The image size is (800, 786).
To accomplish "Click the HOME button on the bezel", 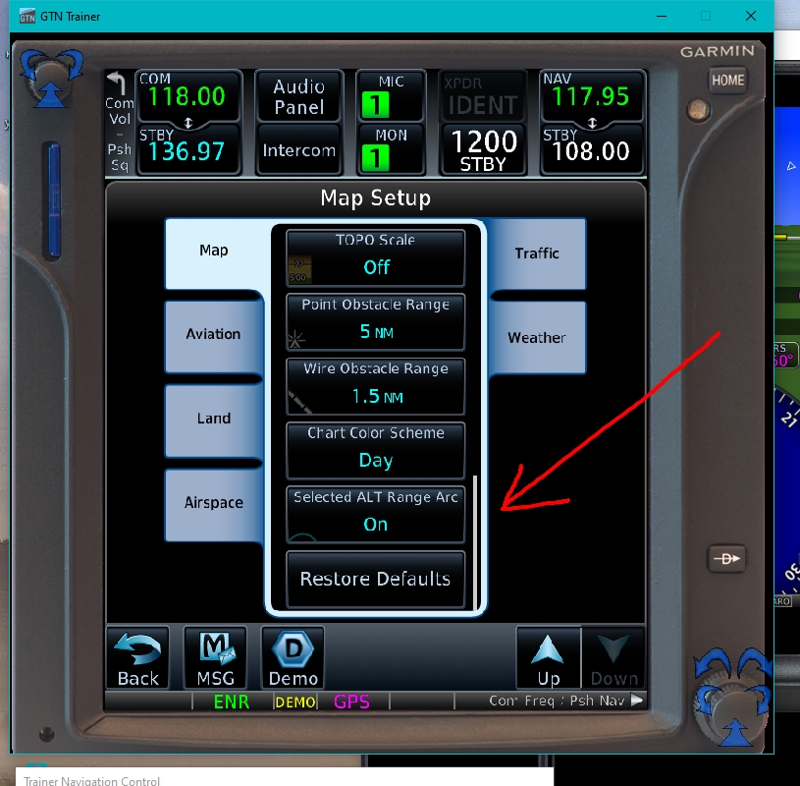I will tap(727, 81).
